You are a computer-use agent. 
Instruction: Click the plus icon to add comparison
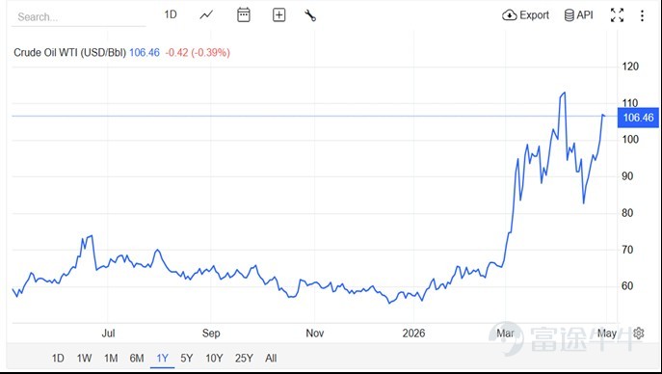click(279, 15)
